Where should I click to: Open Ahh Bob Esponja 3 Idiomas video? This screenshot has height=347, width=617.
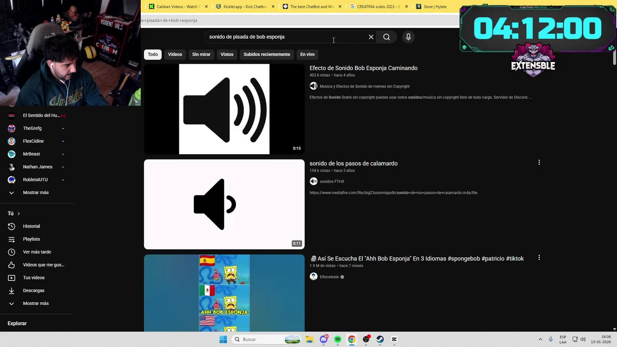pos(417,258)
